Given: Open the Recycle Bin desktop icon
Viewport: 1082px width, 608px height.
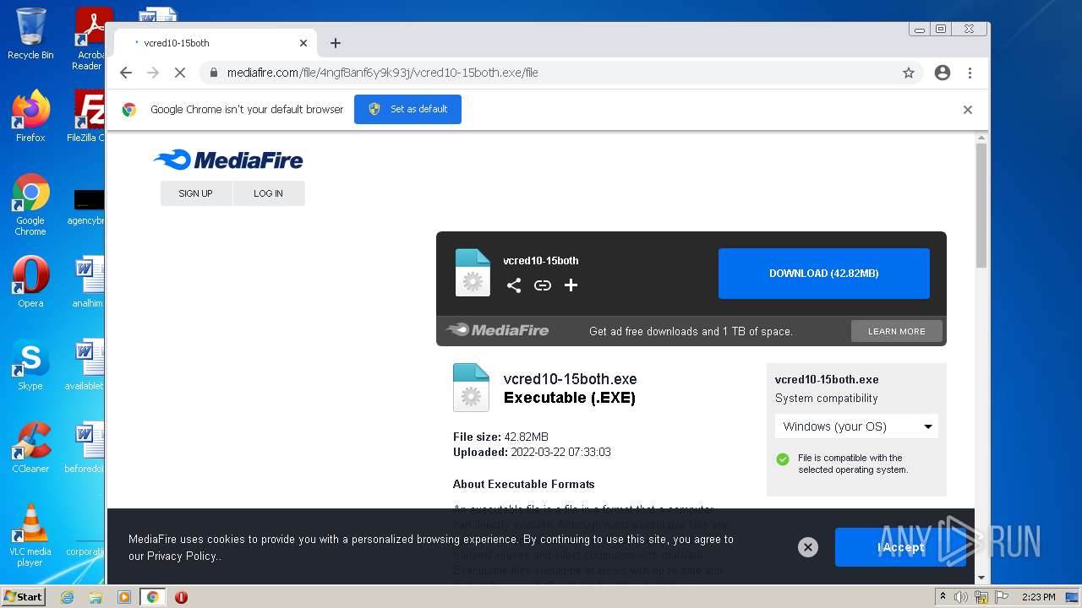Looking at the screenshot, I should 30,34.
